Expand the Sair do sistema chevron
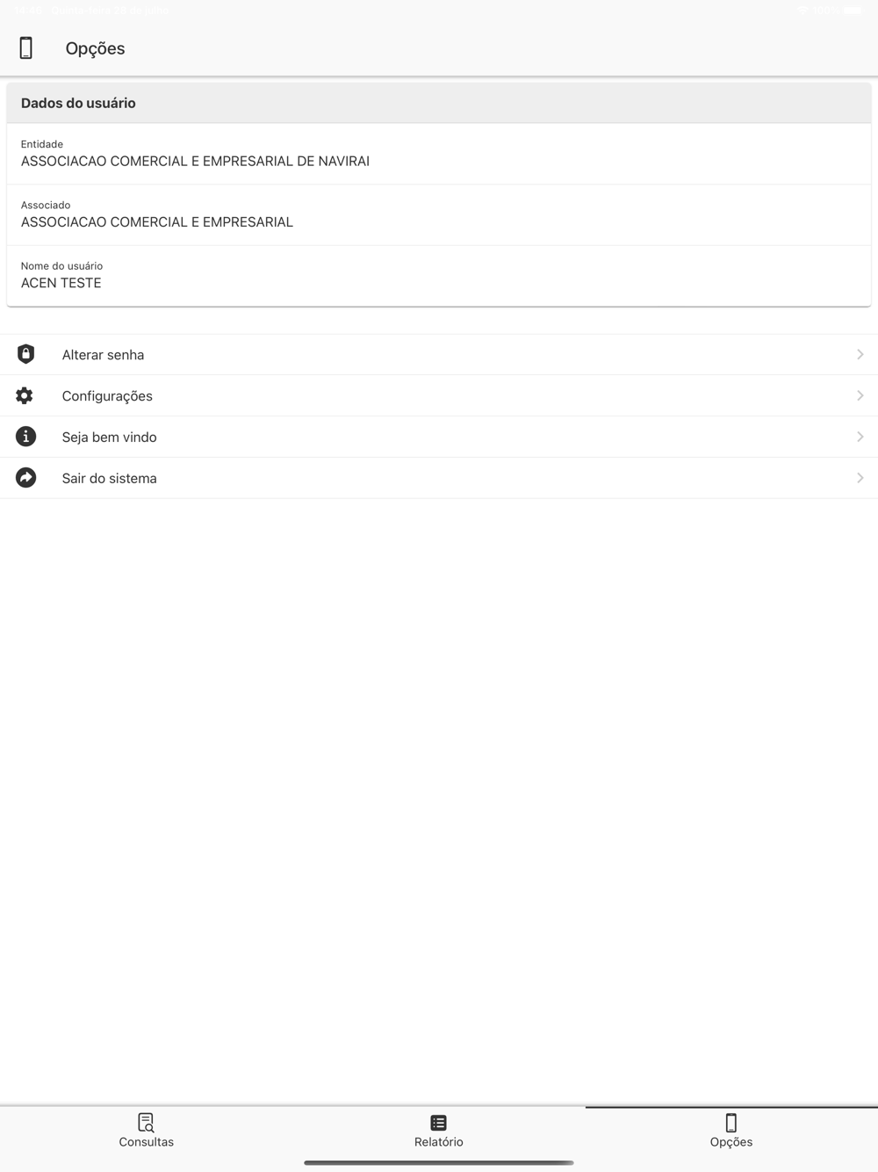Screen dimensions: 878x1172 point(860,478)
